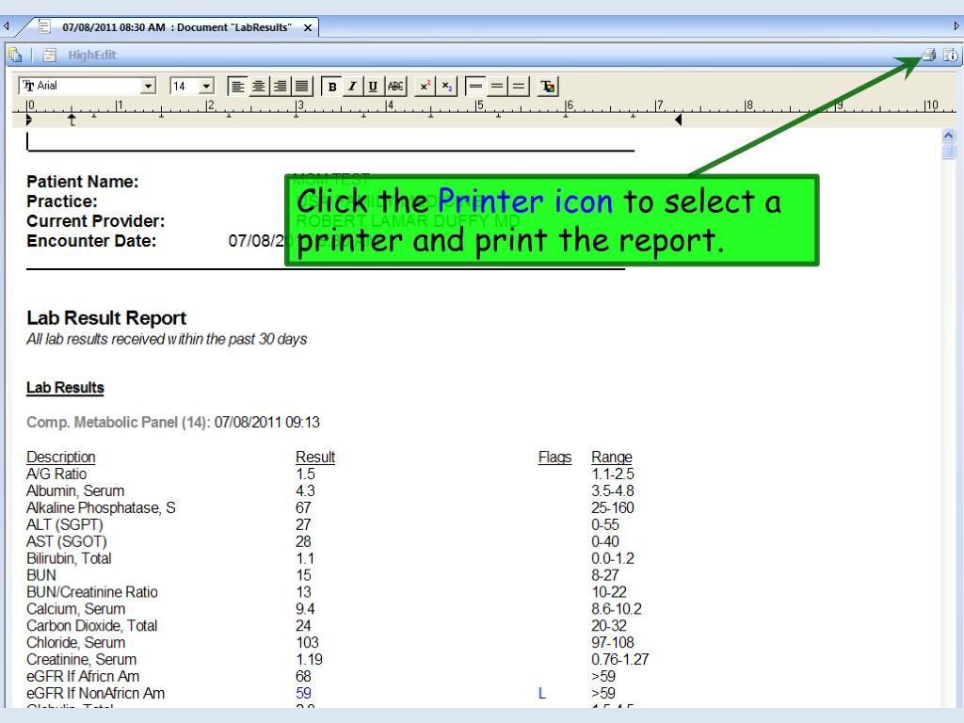Screen dimensions: 964x723
Task: Set single line spacing
Action: point(475,86)
